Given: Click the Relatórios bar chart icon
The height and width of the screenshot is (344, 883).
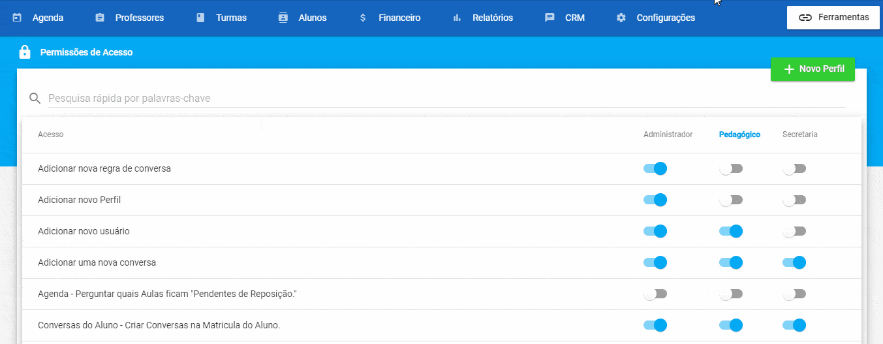Looking at the screenshot, I should pos(457,18).
